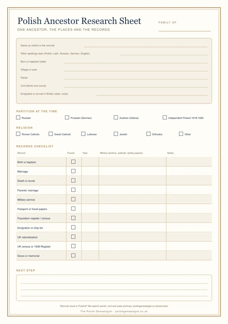Mark Emigration or ship list found
The height and width of the screenshot is (324, 228).
pos(73,227)
